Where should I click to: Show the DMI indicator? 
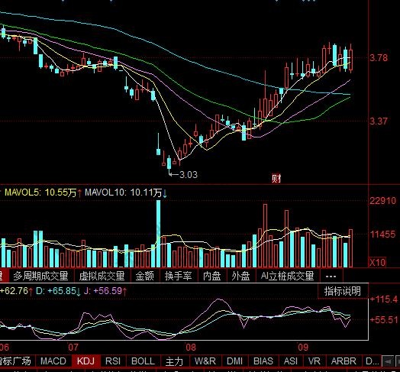click(234, 361)
